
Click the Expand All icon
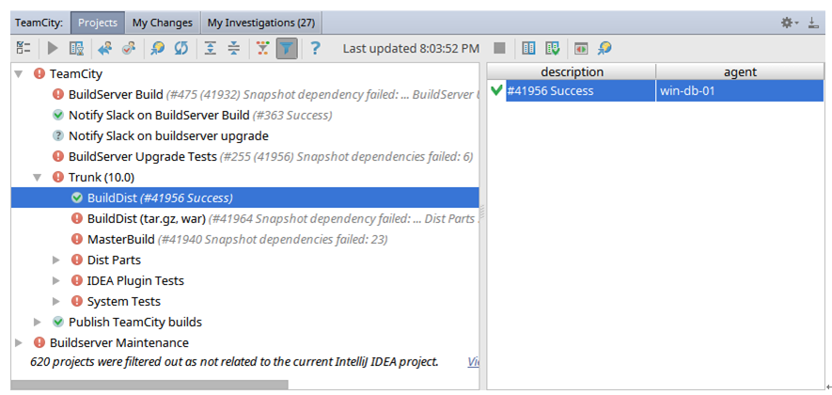pos(211,48)
